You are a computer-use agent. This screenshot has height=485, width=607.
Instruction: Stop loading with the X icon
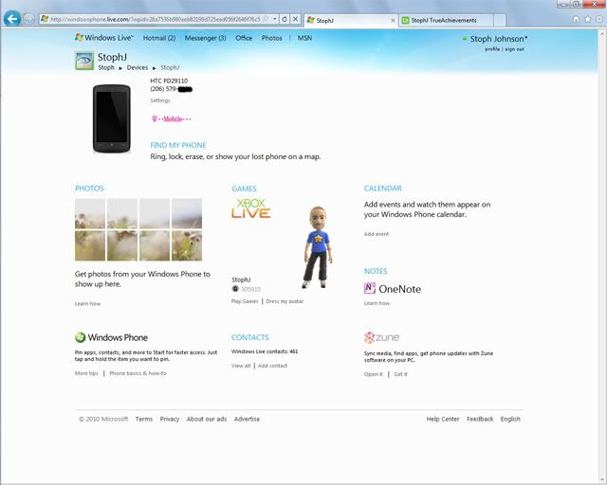pos(295,19)
